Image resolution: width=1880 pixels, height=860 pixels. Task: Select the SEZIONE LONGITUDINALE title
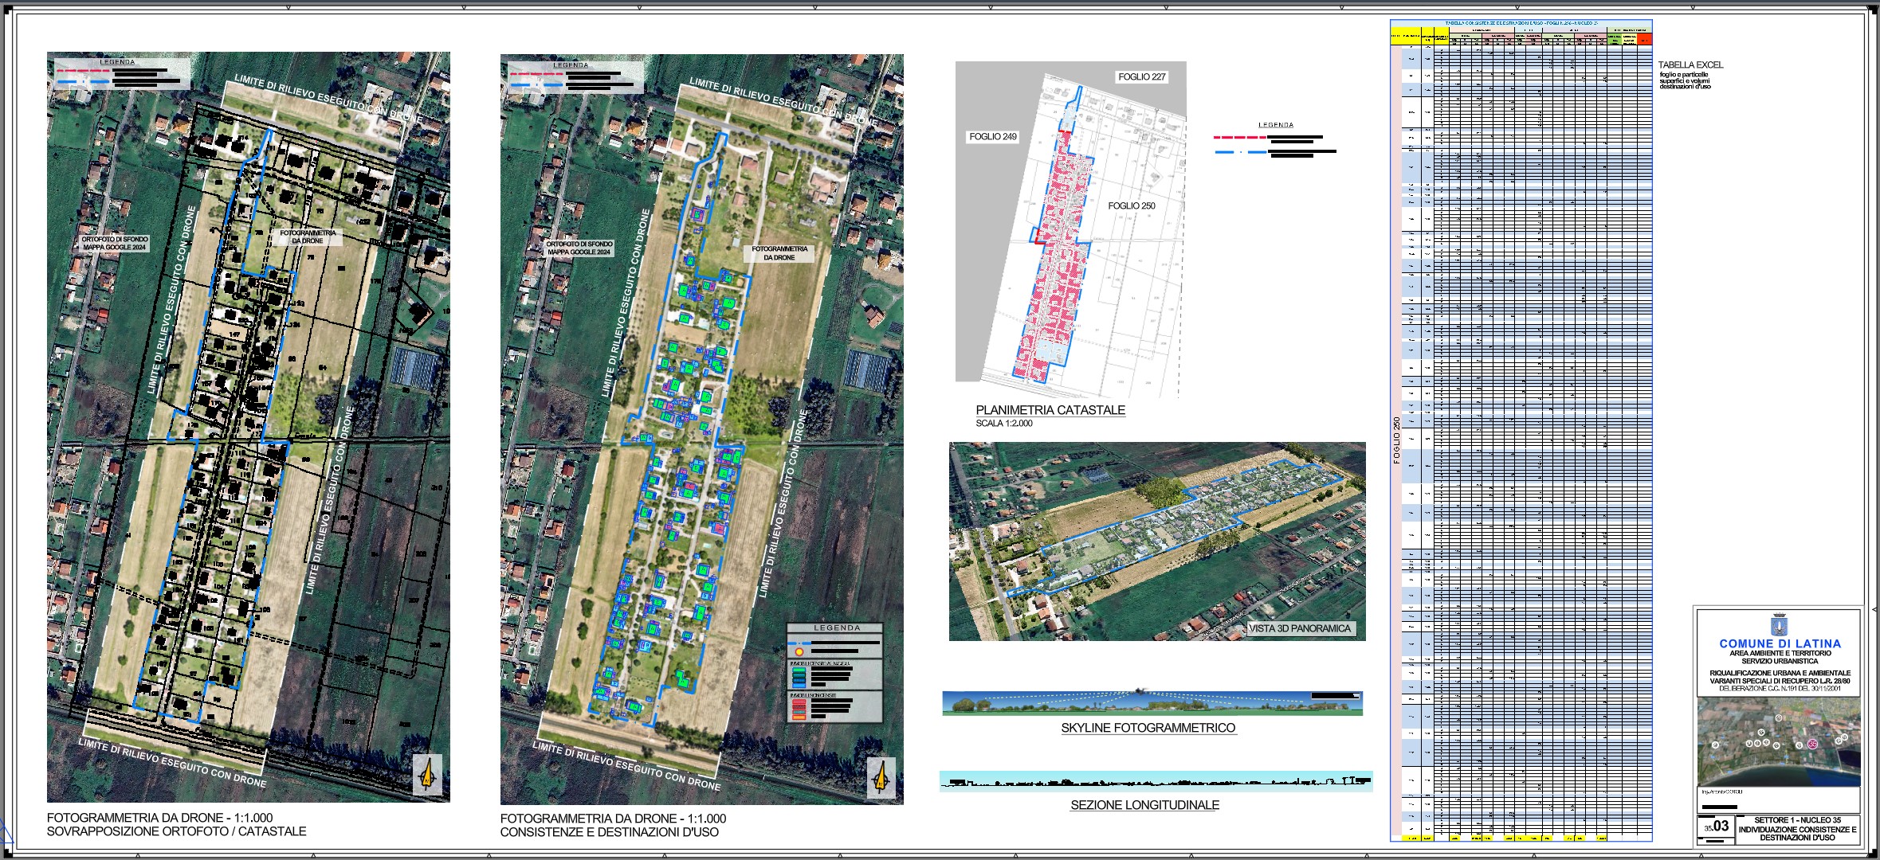(x=1144, y=805)
